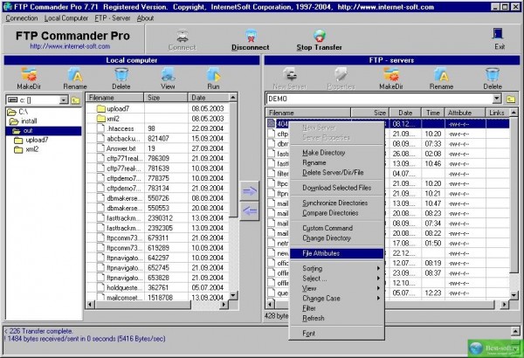Choose Custom Command
This screenshot has width=524, height=358.
click(336, 228)
